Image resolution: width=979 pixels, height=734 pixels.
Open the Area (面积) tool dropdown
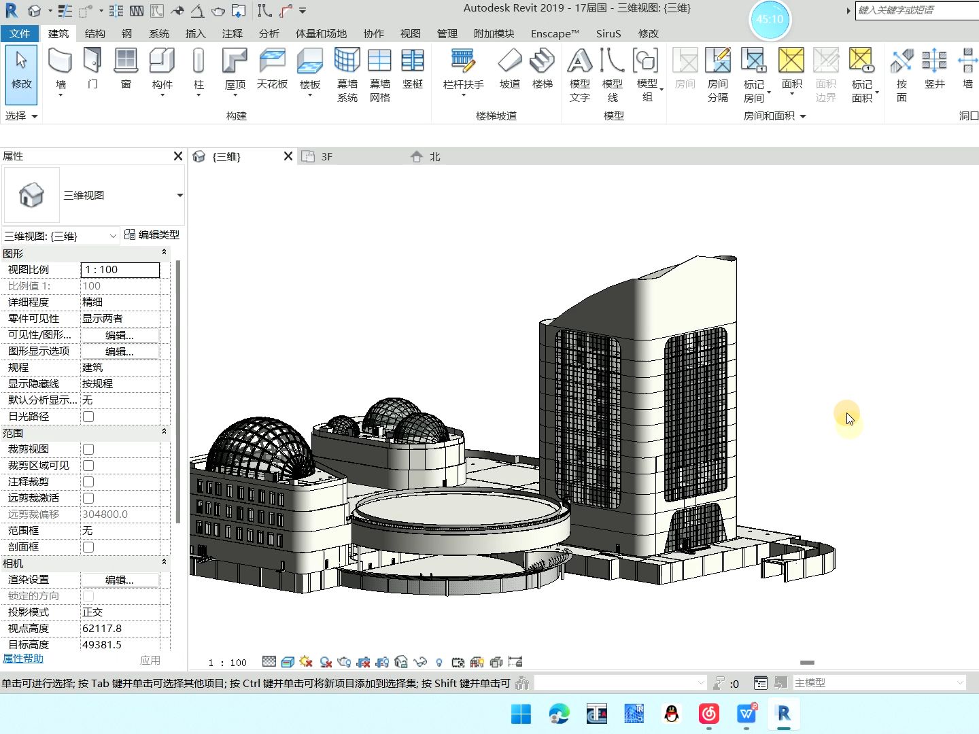791,93
